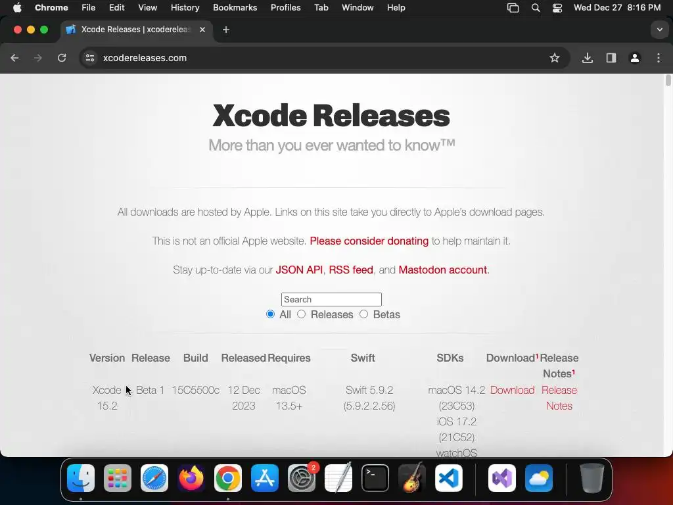Open Chrome downloads icon
673x505 pixels.
(x=588, y=58)
